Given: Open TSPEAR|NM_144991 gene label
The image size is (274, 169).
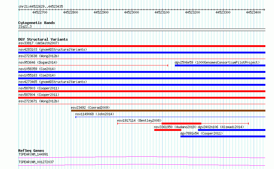Looking at the screenshot, I should [33, 154].
